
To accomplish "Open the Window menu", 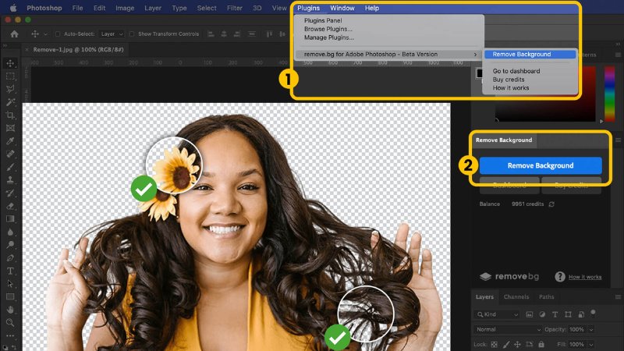I will [342, 8].
